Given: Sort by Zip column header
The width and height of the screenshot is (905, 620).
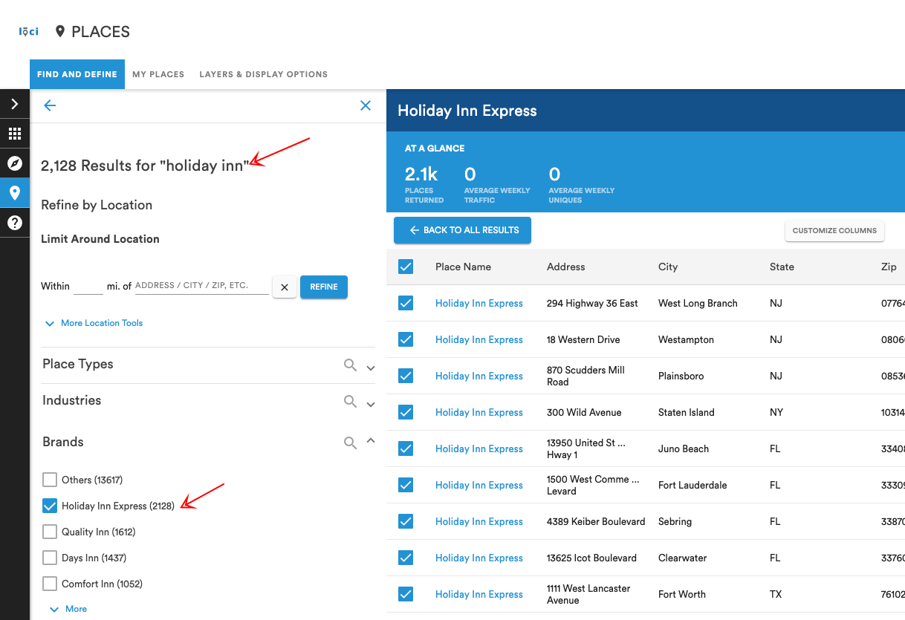Looking at the screenshot, I should [889, 267].
